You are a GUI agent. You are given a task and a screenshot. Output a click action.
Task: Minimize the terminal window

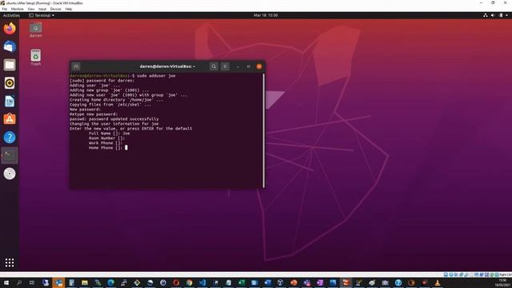(x=238, y=66)
